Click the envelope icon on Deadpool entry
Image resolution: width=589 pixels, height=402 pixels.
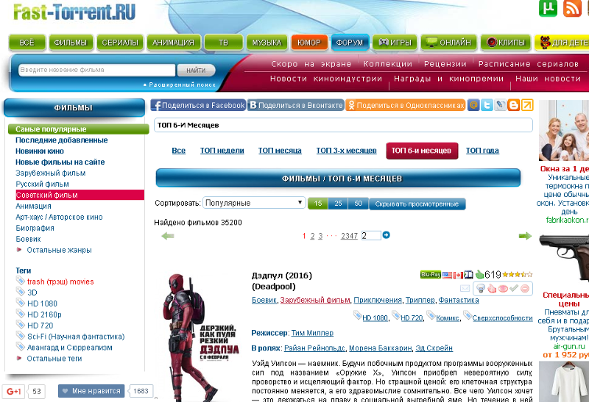pos(465,288)
